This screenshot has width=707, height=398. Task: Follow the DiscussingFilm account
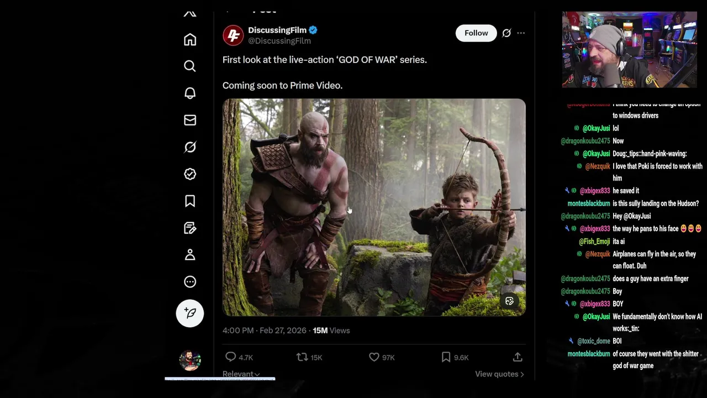pyautogui.click(x=476, y=33)
